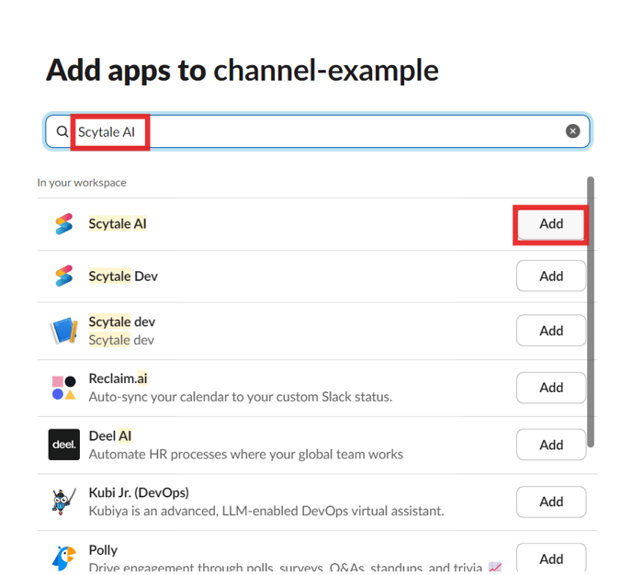Select the Scytale AI app name
This screenshot has width=632, height=575.
click(118, 223)
